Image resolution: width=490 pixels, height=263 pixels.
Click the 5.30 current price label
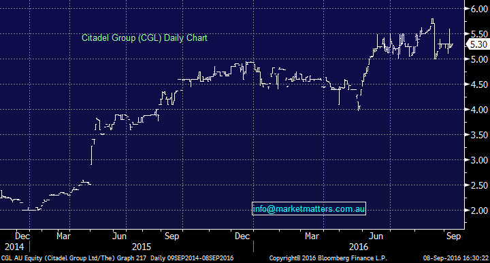coord(478,44)
